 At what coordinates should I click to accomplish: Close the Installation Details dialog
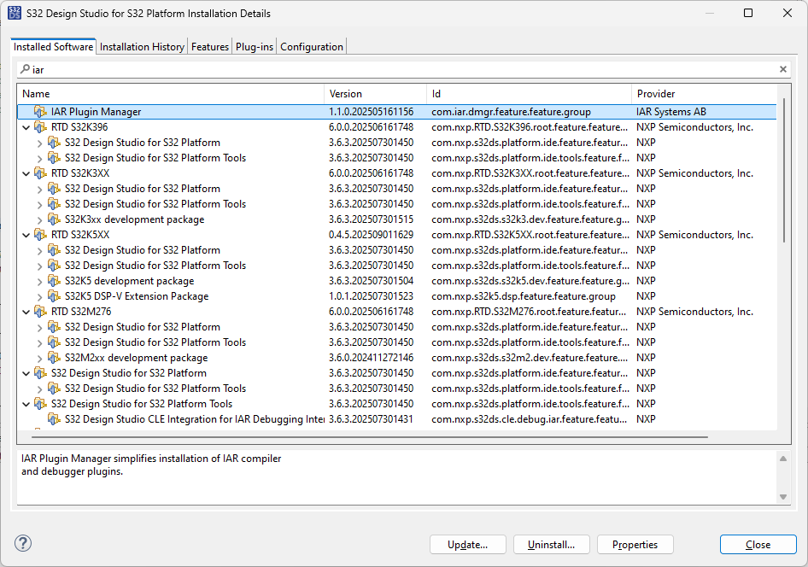coord(758,544)
